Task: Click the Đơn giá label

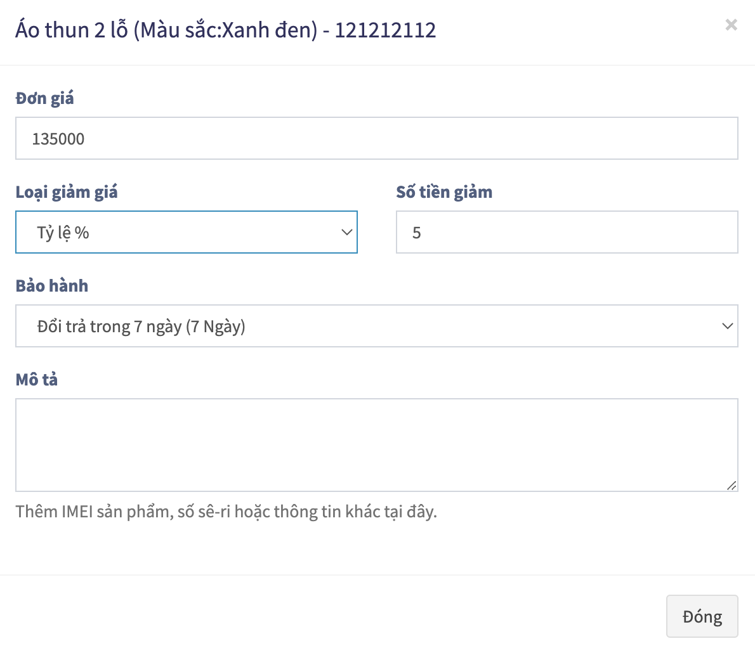Action: [x=44, y=98]
